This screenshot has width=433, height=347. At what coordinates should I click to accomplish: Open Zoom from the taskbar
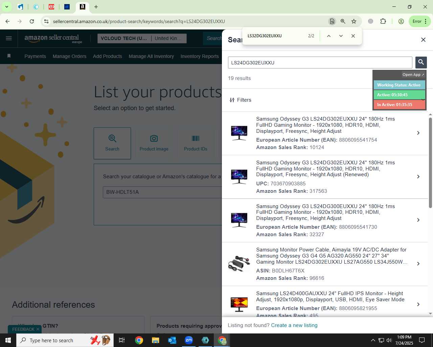coord(189,340)
